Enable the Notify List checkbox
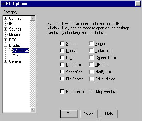 (x=91, y=72)
